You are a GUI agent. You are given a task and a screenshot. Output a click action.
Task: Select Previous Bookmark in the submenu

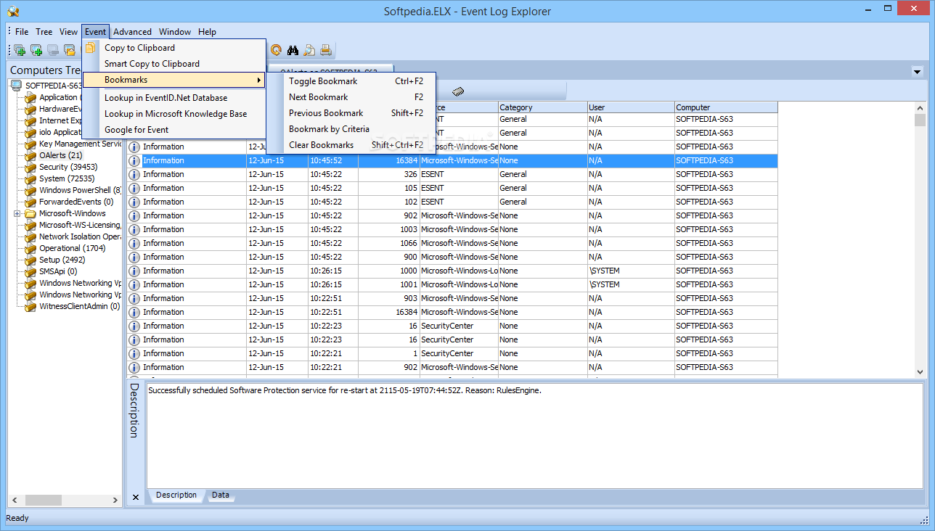pos(350,113)
